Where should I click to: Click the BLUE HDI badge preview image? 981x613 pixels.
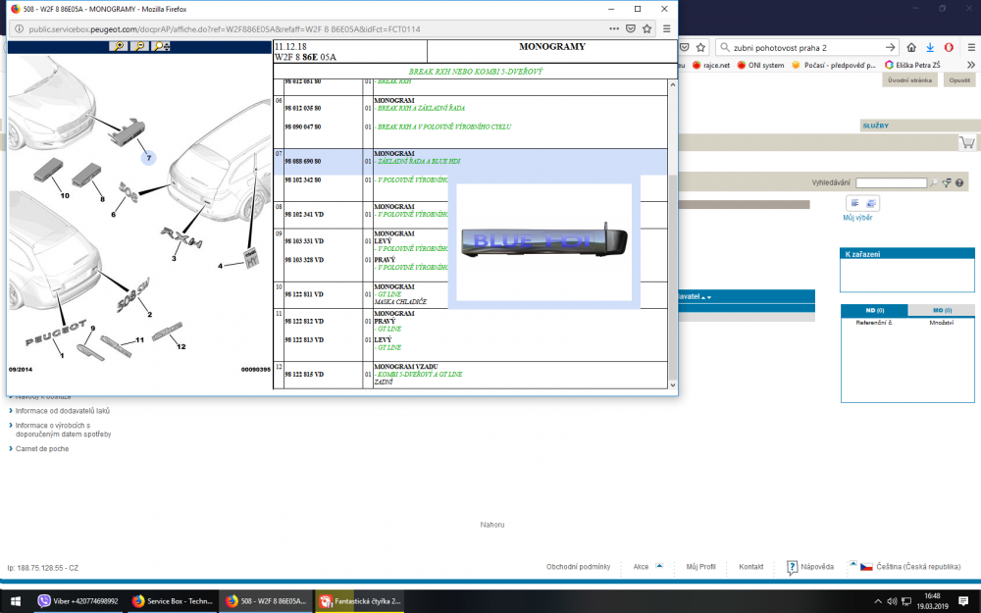[x=543, y=240]
